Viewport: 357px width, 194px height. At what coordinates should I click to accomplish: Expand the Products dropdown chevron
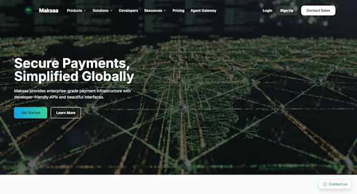85,10
